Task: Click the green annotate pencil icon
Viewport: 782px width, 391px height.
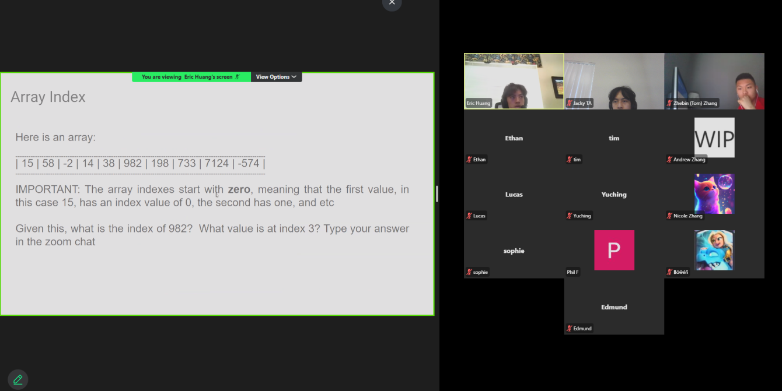Action: pos(18,379)
